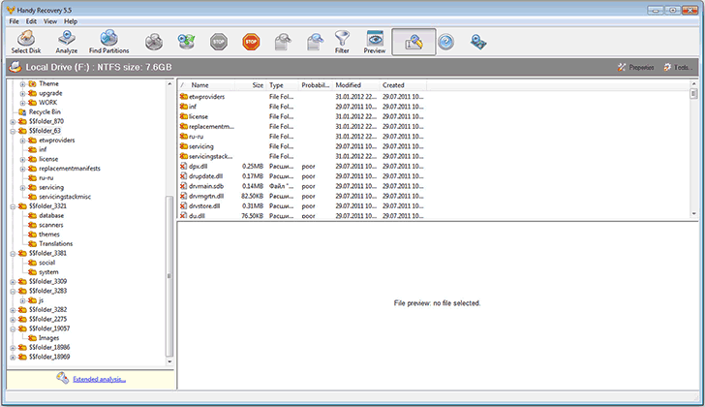The height and width of the screenshot is (407, 705).
Task: Sort file list by Size column
Action: click(251, 85)
